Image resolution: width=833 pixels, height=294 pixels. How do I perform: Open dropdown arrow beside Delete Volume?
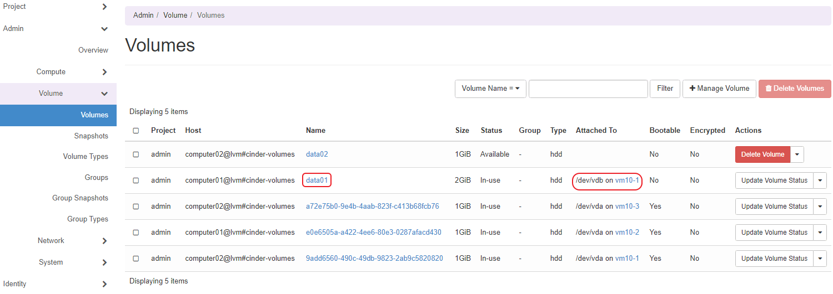point(797,154)
